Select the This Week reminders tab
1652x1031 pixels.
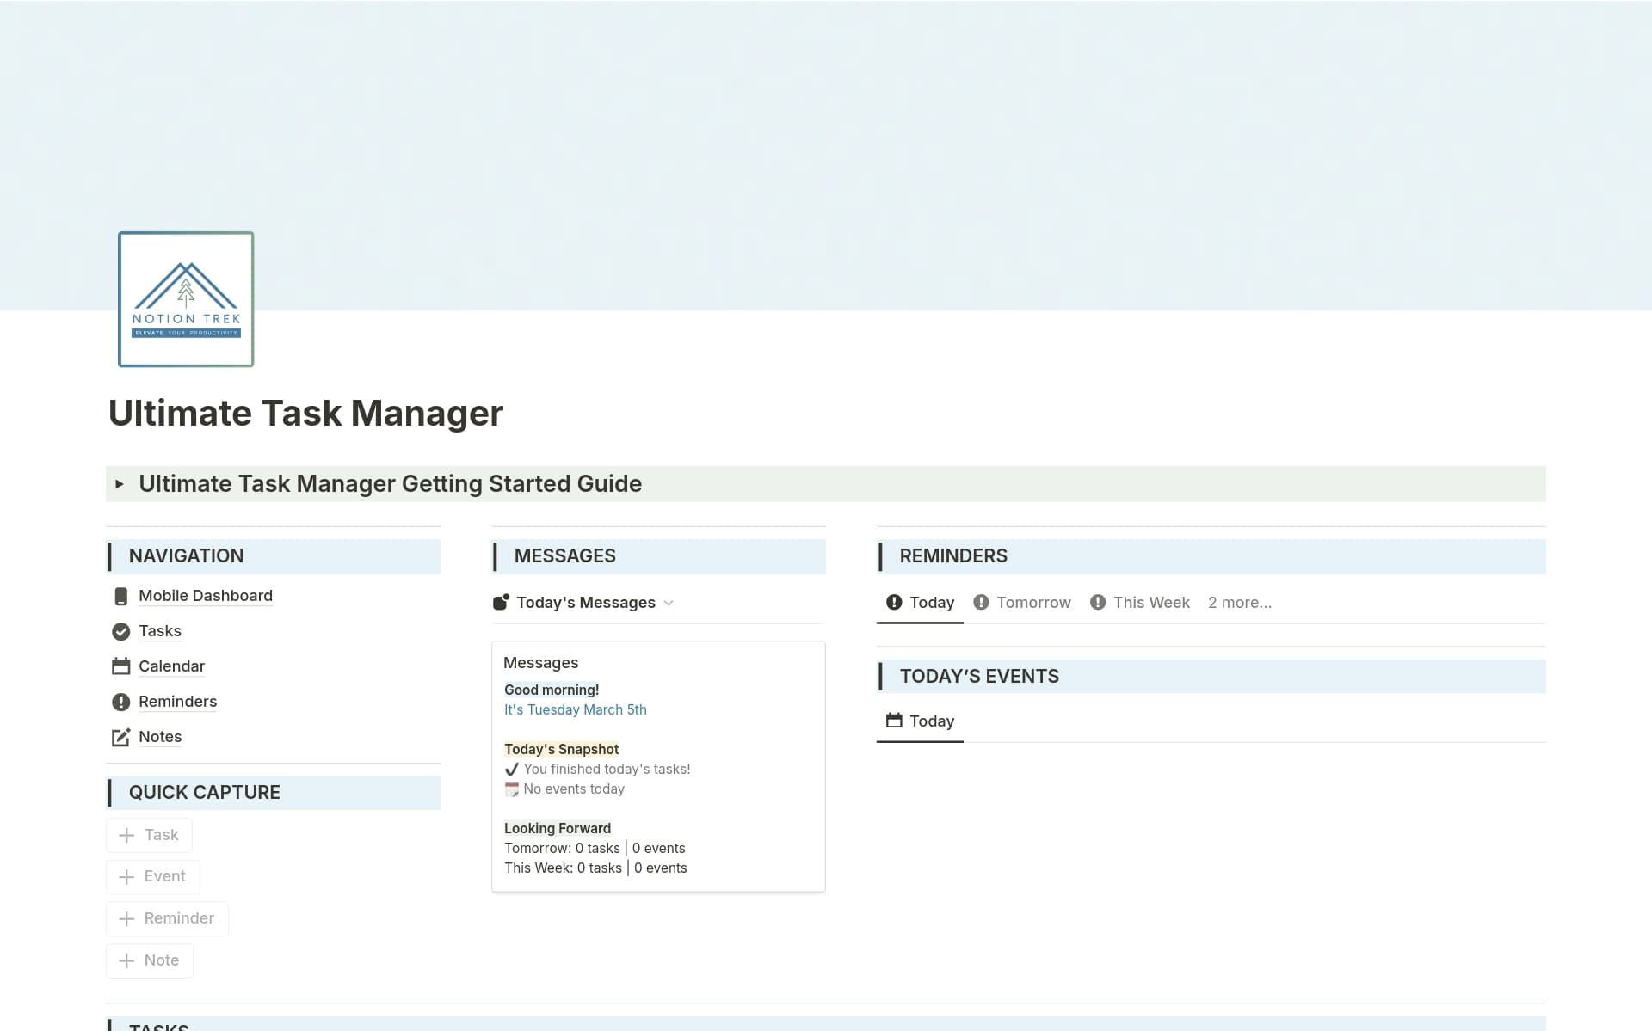coord(1151,602)
